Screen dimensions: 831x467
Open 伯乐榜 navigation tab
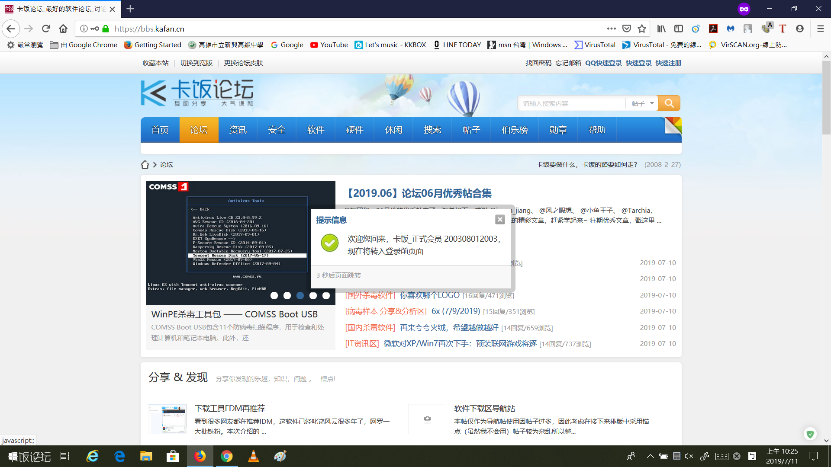[x=515, y=130]
